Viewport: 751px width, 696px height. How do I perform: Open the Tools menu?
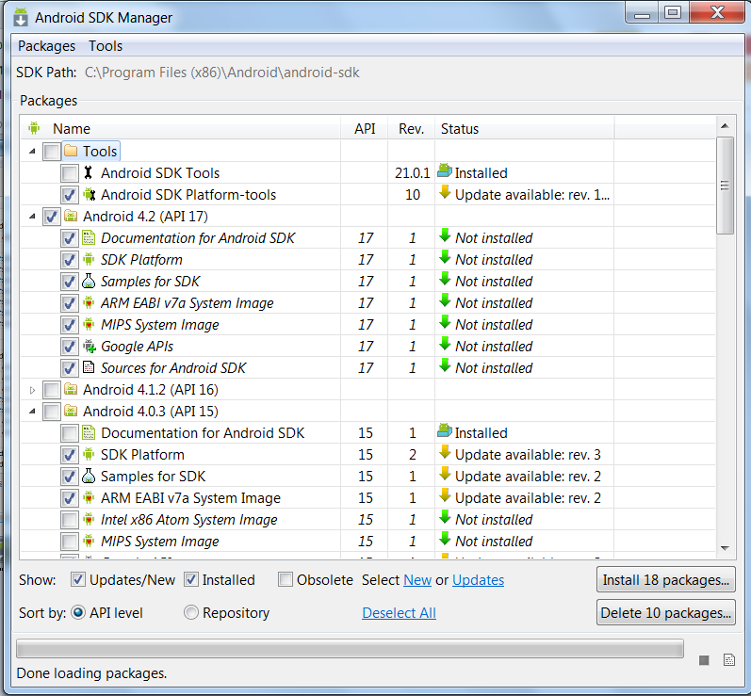coord(106,46)
